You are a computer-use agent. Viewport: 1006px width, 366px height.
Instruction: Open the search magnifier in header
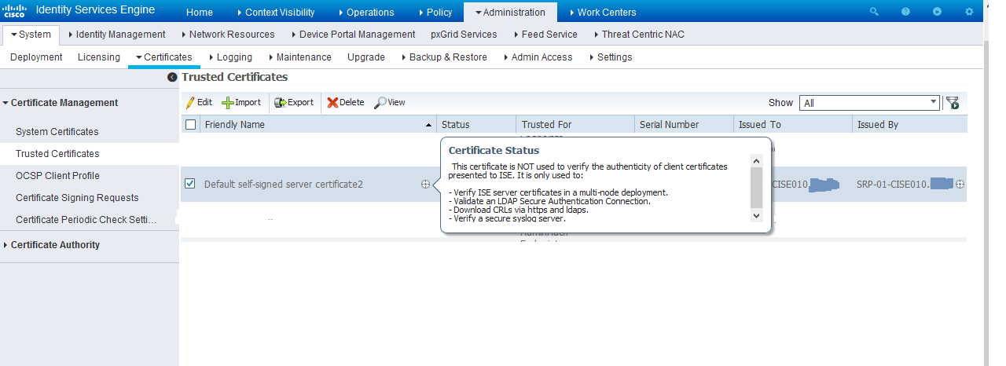pos(875,12)
